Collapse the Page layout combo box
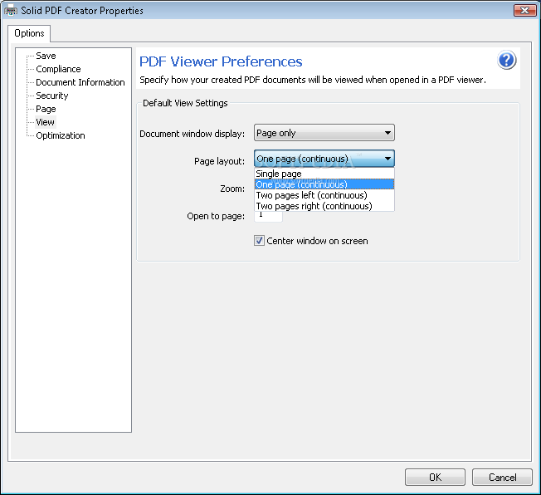Screen dimensions: 541x495 pos(324,159)
